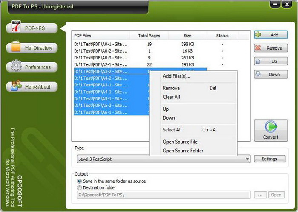Screen dimensions: 298x212
Task: Choose Clear All from context menu
Action: click(x=193, y=97)
